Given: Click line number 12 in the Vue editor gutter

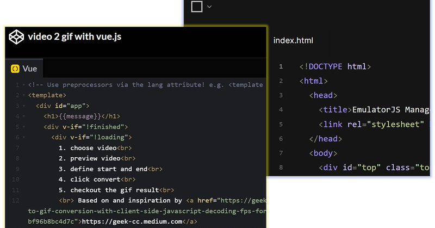Looking at the screenshot, I should pos(16,200).
